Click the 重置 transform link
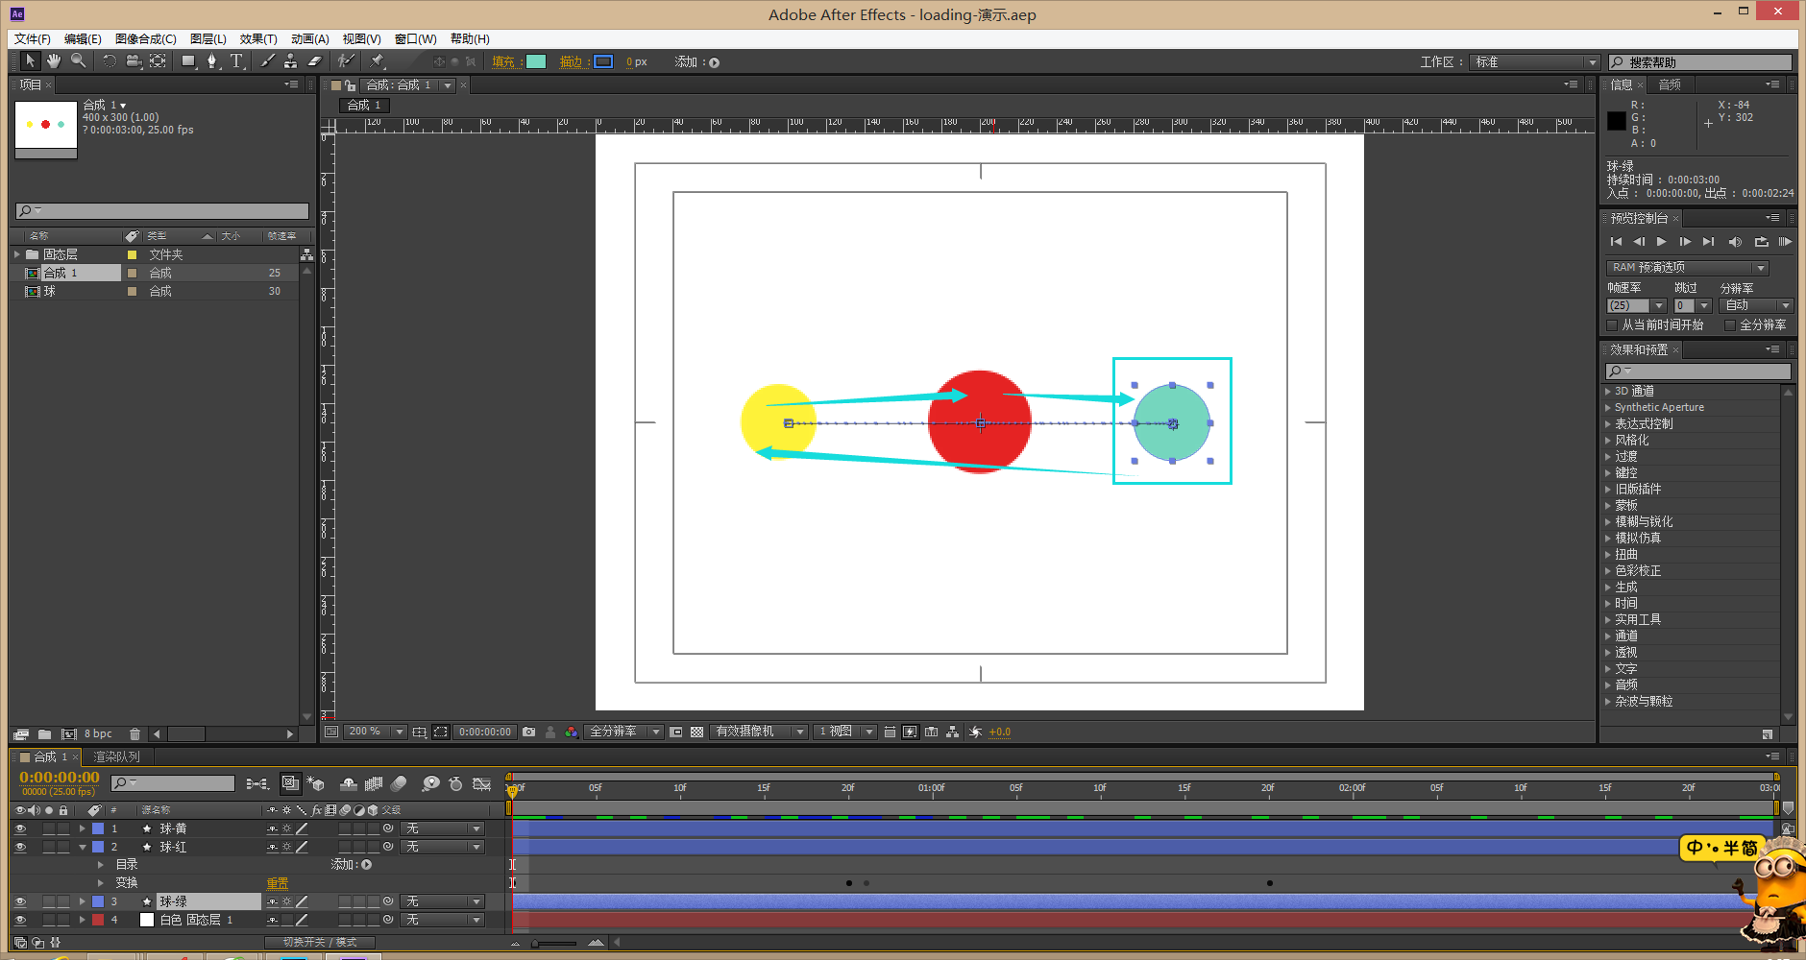This screenshot has height=960, width=1806. tap(277, 883)
